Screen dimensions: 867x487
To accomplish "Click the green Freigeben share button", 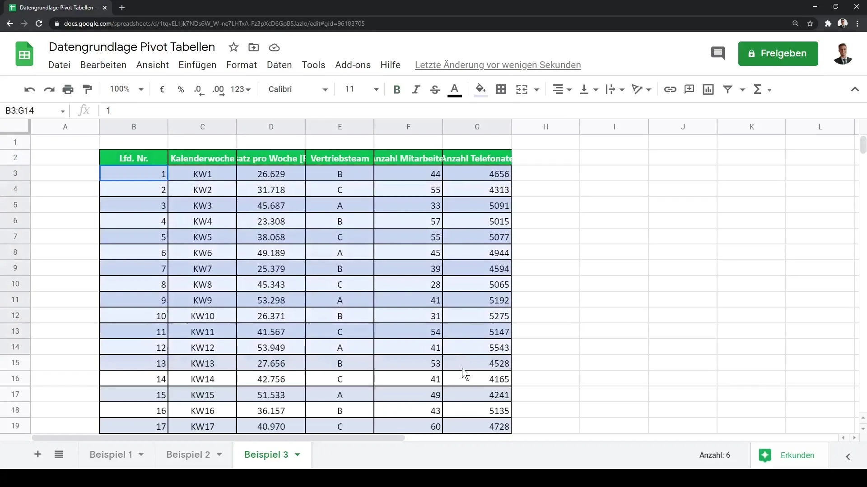I will point(778,54).
